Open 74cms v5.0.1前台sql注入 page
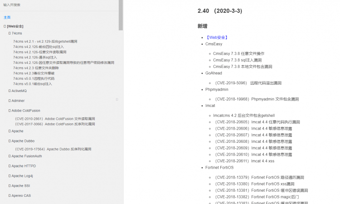This screenshot has width=340, height=204. click(x=33, y=84)
